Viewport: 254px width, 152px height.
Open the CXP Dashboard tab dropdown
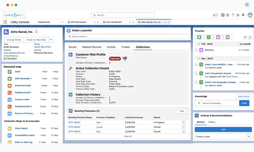95,22
